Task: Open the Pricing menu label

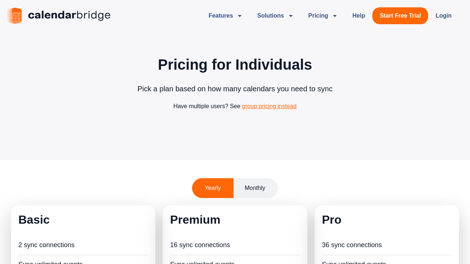Action: point(318,16)
